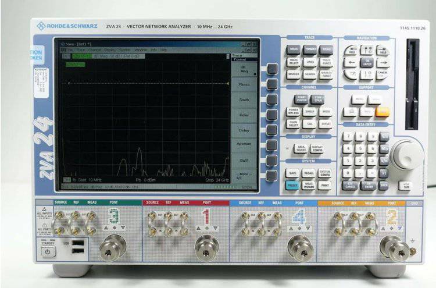This screenshot has width=436, height=288.
Task: Hit the blue PRESET key
Action: pyautogui.click(x=292, y=185)
